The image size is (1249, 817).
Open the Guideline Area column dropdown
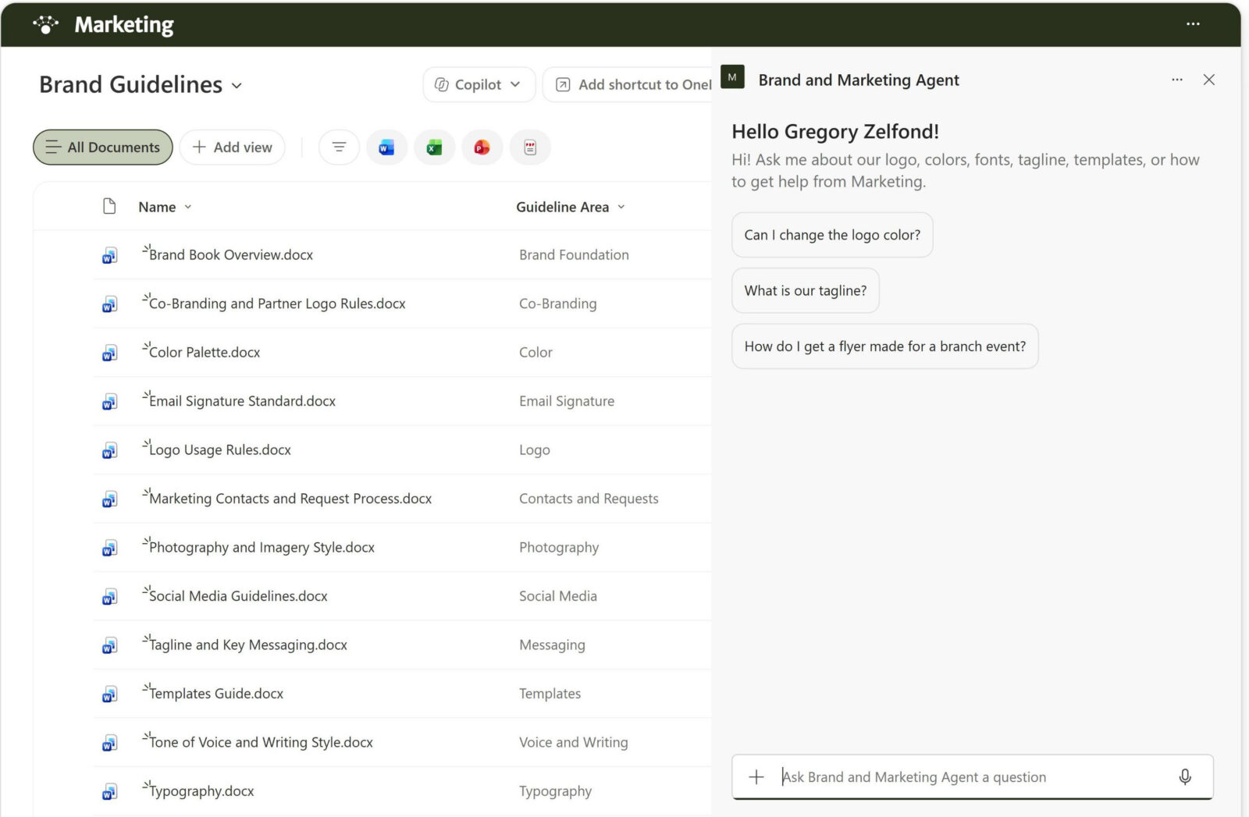coord(621,207)
